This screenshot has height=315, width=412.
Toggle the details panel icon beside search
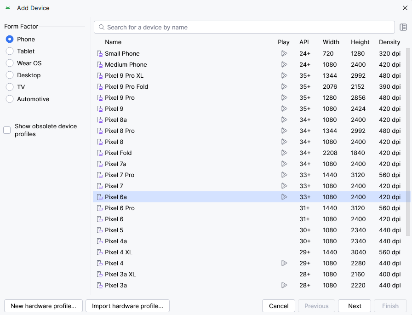click(x=403, y=27)
